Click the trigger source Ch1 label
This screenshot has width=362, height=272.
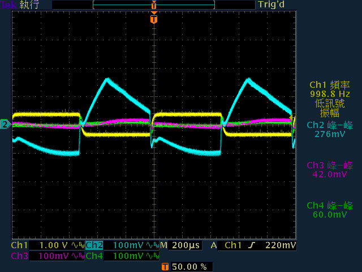(x=233, y=245)
